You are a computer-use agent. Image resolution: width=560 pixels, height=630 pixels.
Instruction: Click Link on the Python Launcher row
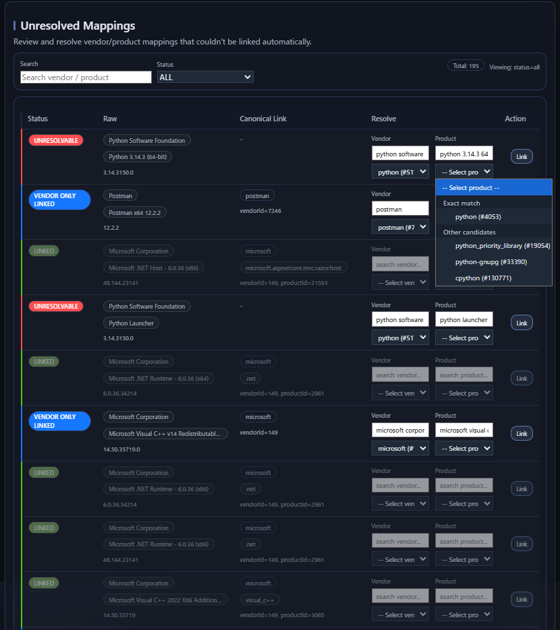point(521,322)
